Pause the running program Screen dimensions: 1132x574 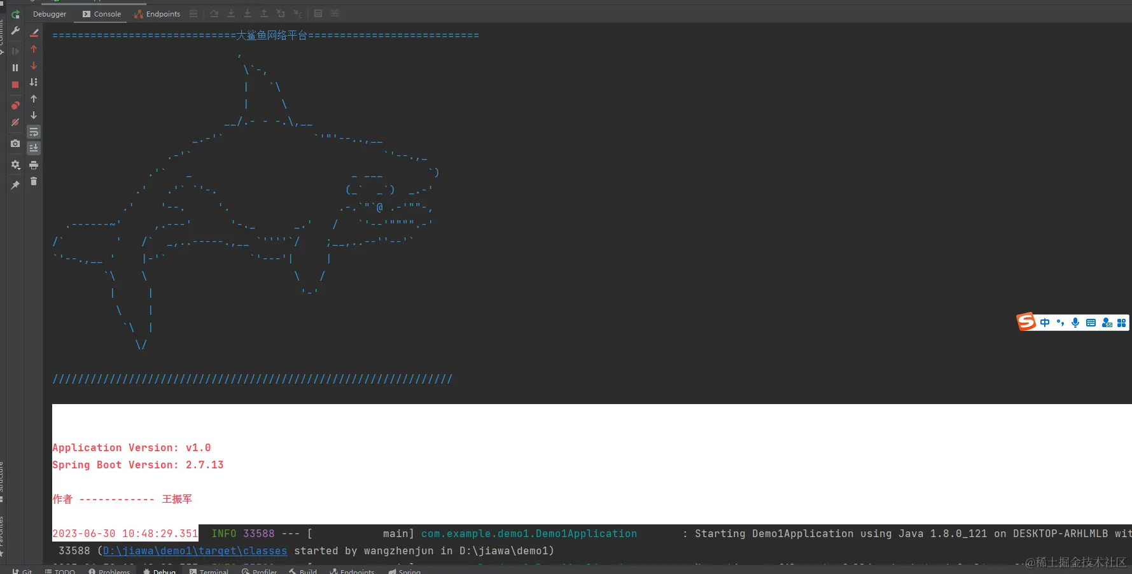click(15, 67)
